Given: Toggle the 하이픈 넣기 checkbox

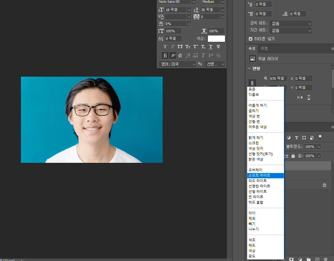Looking at the screenshot, I should 250,39.
